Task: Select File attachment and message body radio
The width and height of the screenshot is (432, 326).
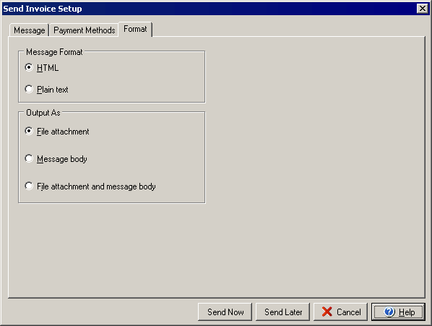Action: [x=29, y=186]
